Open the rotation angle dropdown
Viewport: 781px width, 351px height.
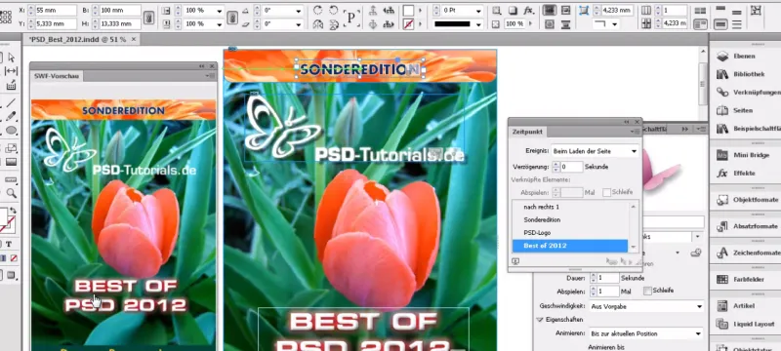coord(299,11)
